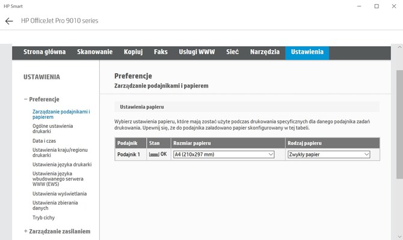Open Rozmiar papieru dropdown showing A4

coord(224,154)
